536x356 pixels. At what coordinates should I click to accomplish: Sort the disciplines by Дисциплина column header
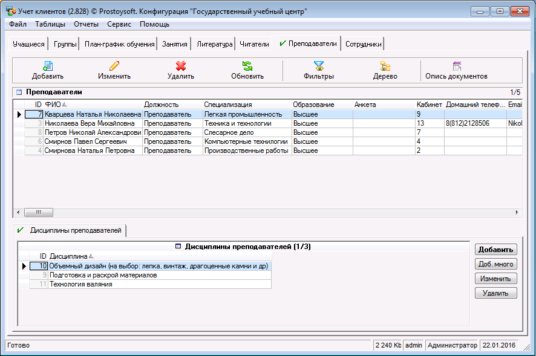(x=70, y=256)
